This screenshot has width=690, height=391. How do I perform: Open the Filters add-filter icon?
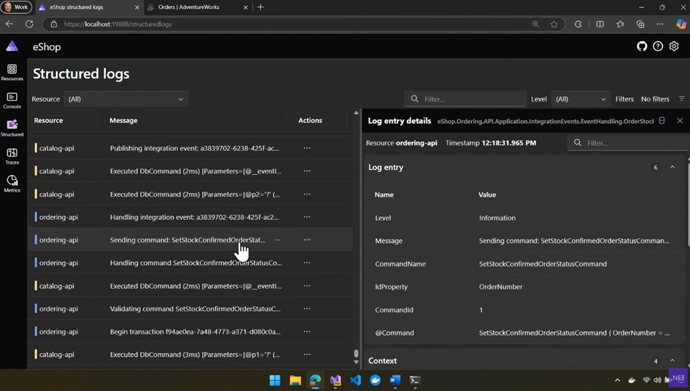coord(681,99)
